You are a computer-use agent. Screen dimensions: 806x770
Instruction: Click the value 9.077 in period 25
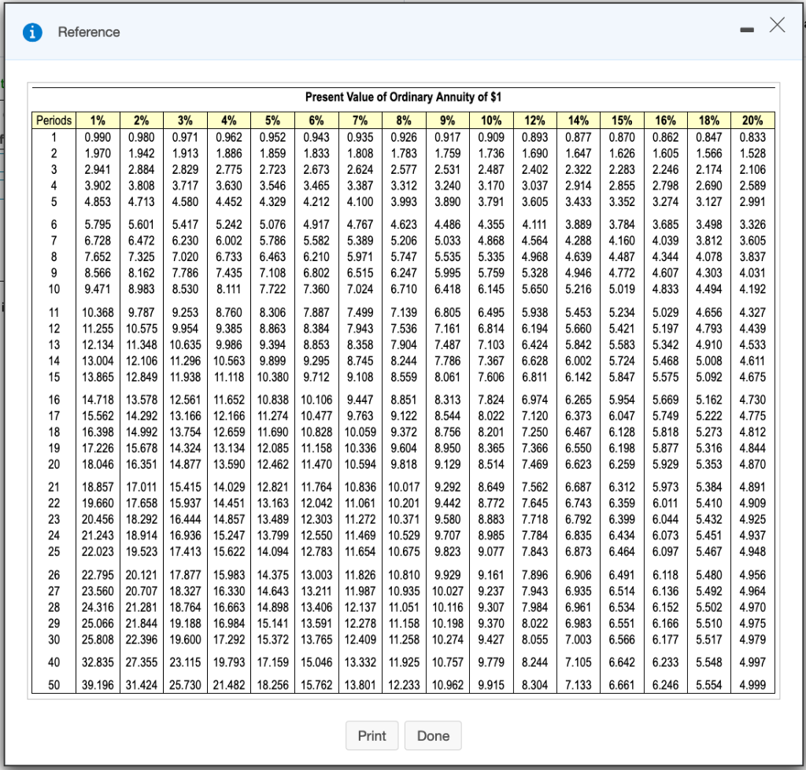[x=491, y=551]
